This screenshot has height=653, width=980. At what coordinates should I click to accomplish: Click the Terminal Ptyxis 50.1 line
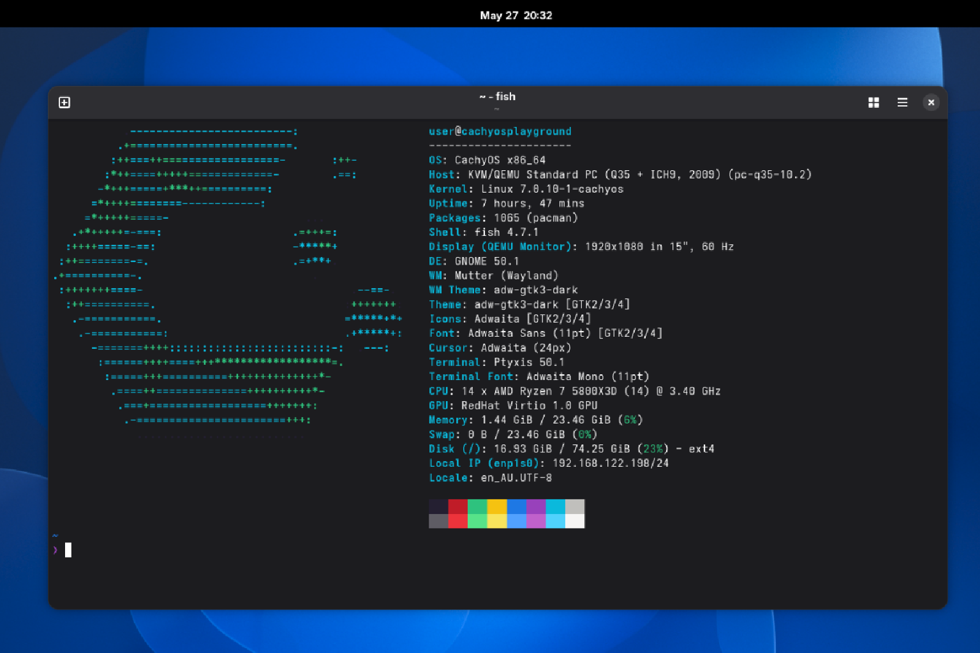[496, 362]
